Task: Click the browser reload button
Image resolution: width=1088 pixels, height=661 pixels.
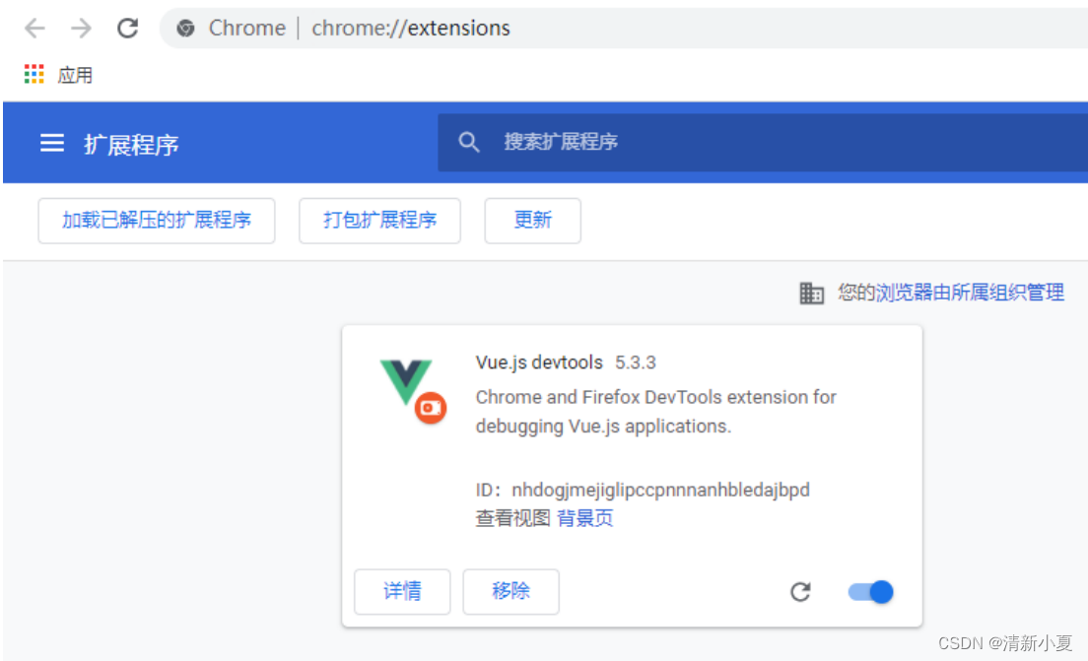Action: pyautogui.click(x=127, y=28)
